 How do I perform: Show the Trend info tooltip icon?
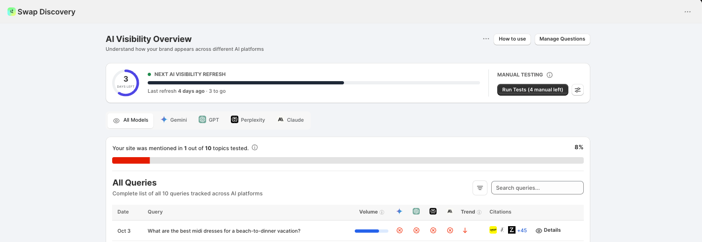(x=480, y=212)
